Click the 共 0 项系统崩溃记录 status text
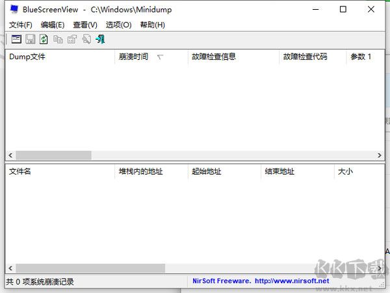The height and width of the screenshot is (293, 390). click(40, 282)
